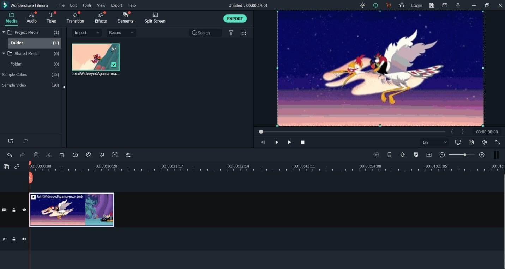Click the redo arrow icon

(22, 155)
